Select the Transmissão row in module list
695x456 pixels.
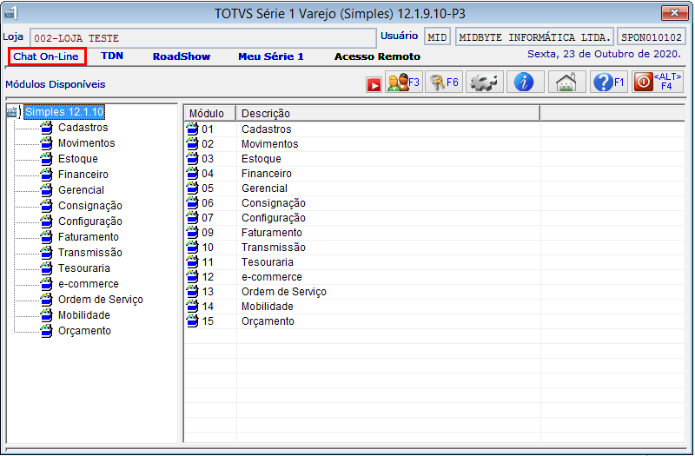434,248
